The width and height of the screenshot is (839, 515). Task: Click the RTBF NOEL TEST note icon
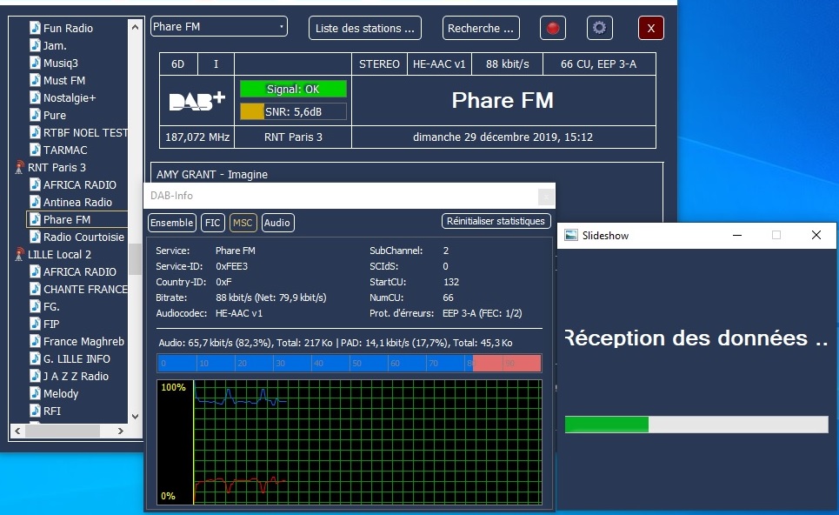[35, 132]
